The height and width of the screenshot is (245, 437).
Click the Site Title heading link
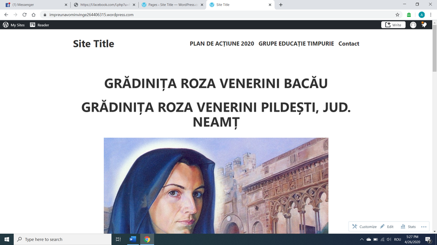point(93,44)
